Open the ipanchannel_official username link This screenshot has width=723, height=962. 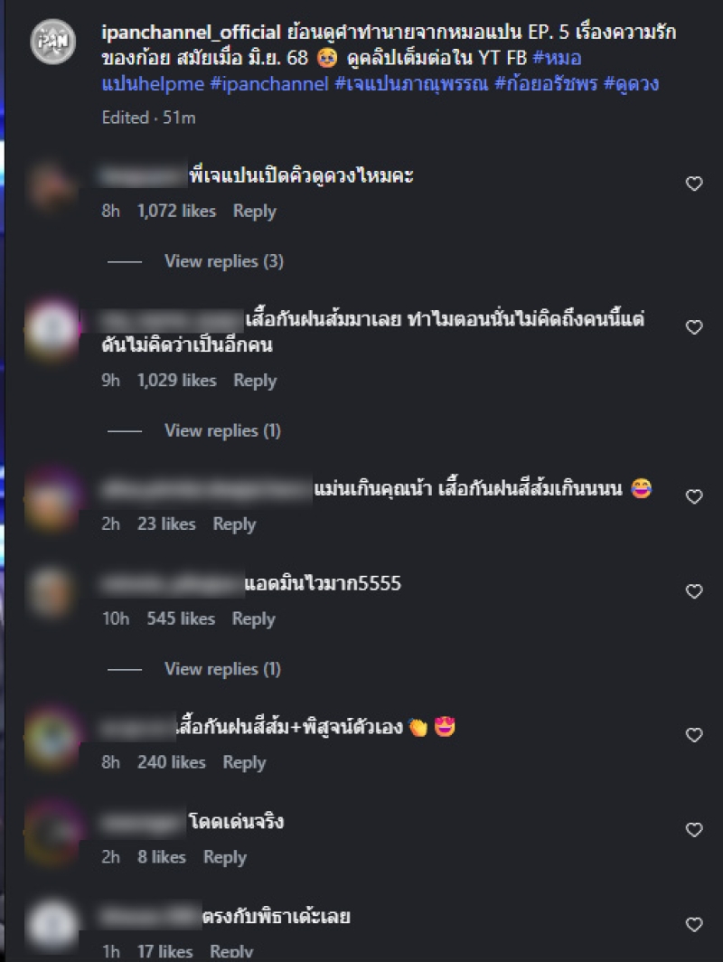pyautogui.click(x=191, y=32)
